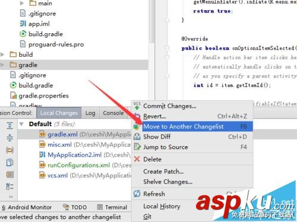Open Local History submenu
The height and width of the screenshot is (222, 297).
162,206
